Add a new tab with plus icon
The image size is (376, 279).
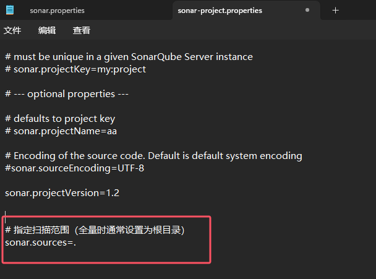point(335,11)
